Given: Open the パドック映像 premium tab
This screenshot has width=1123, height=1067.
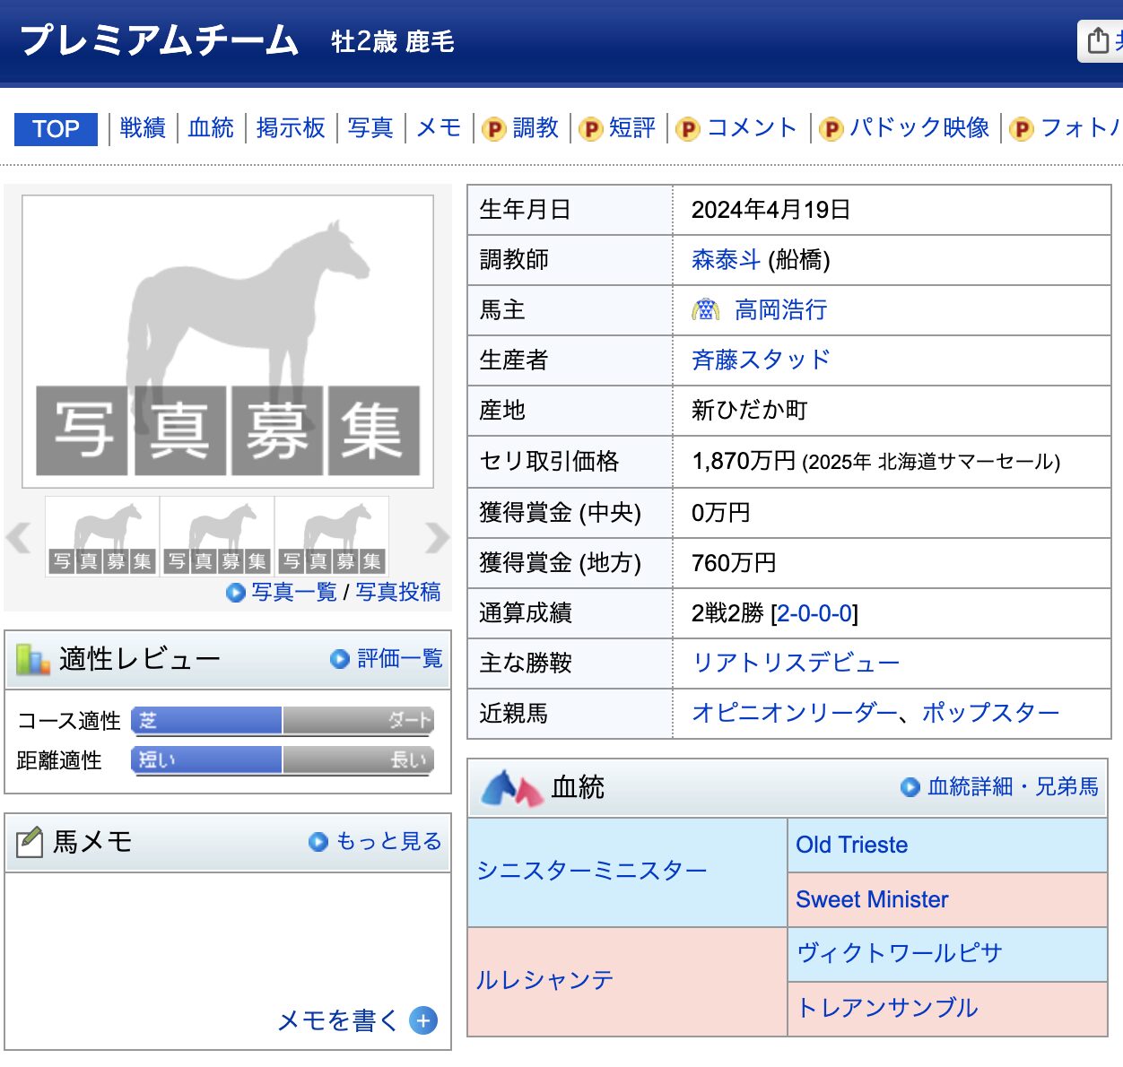Looking at the screenshot, I should 919,128.
